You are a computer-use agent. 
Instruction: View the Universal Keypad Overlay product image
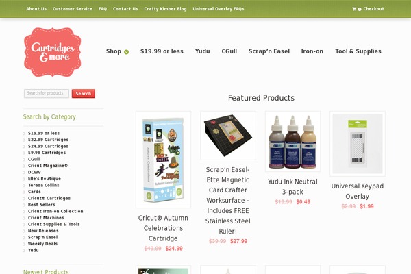pyautogui.click(x=358, y=144)
